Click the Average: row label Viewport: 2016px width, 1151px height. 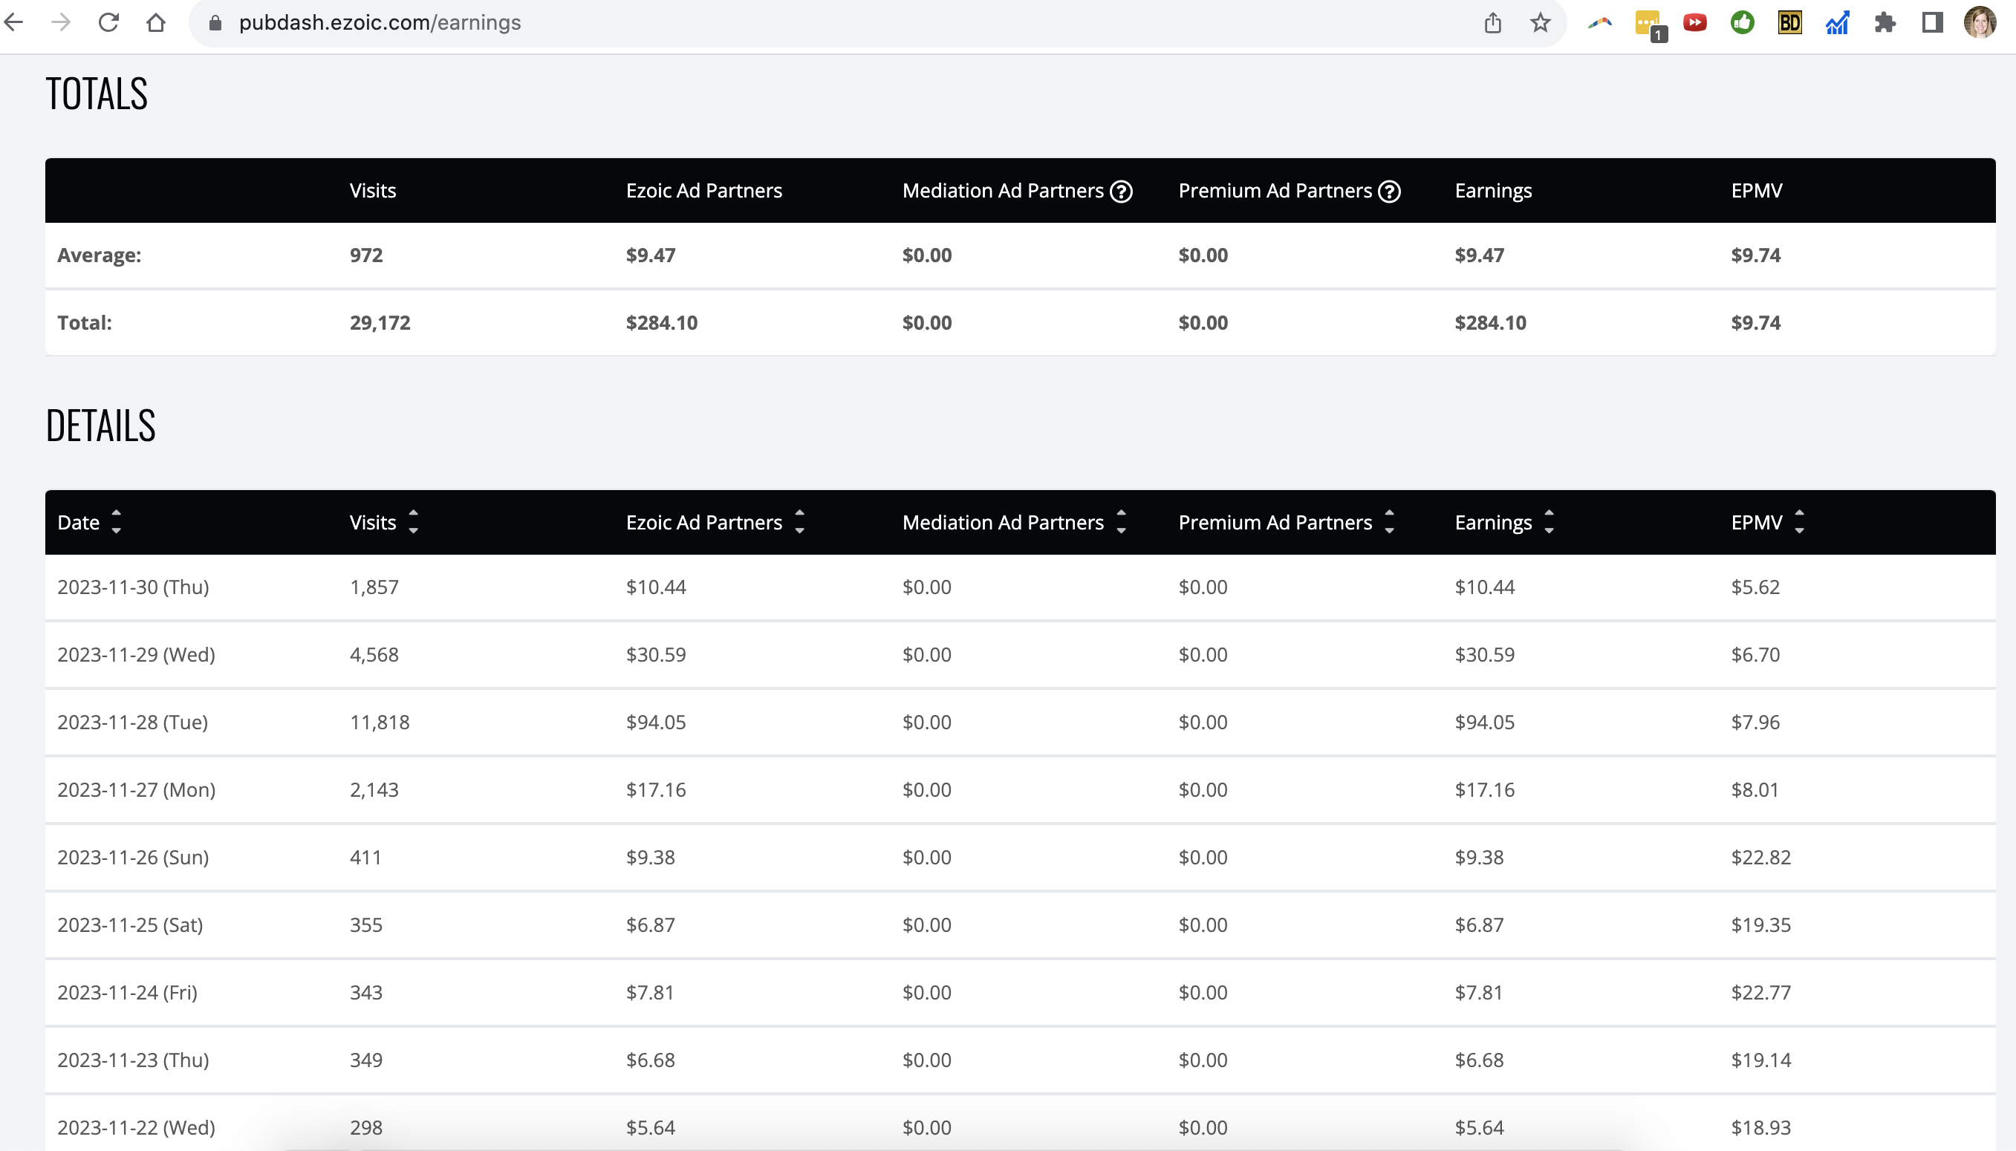point(99,255)
